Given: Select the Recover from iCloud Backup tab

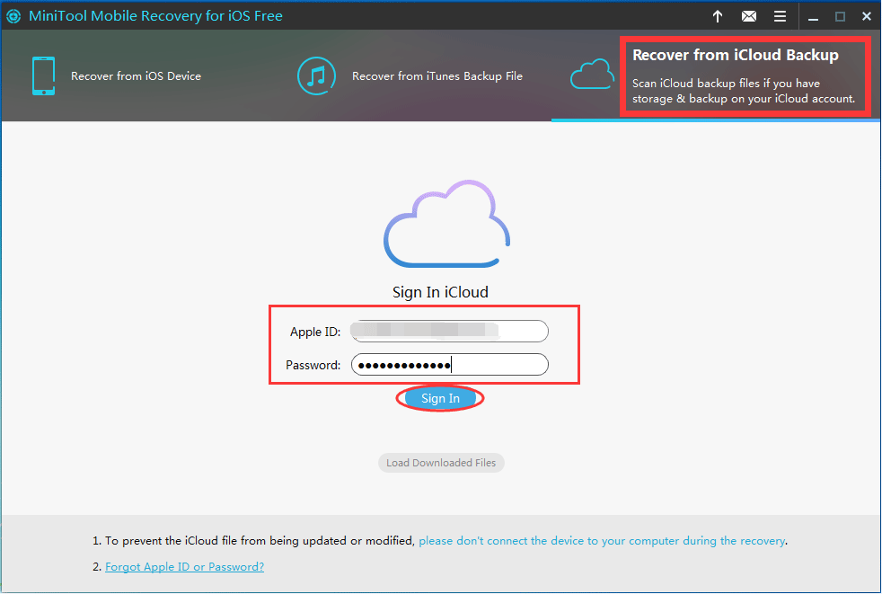Looking at the screenshot, I should pyautogui.click(x=736, y=55).
